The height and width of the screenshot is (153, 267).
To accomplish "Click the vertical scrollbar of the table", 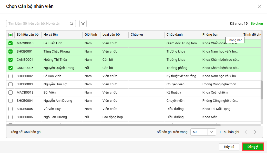I will [261, 90].
